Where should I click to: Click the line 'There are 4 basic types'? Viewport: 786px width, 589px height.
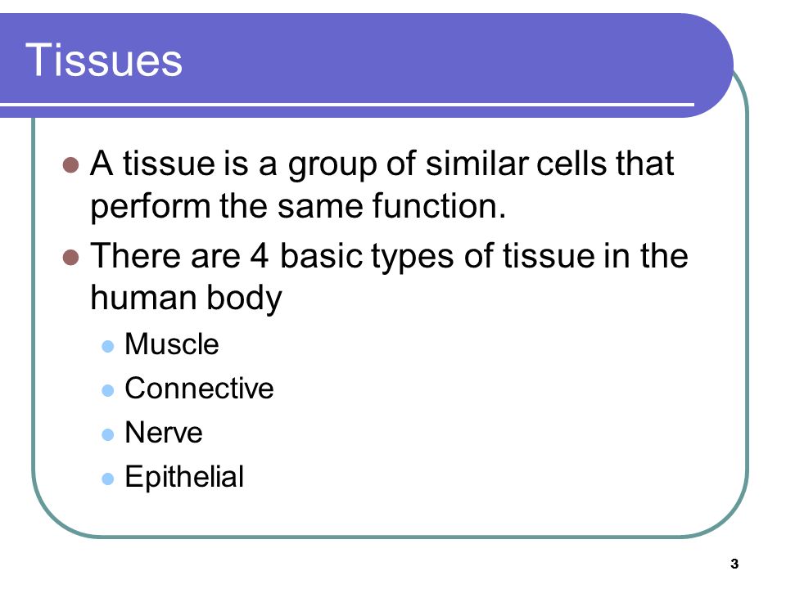(x=389, y=257)
